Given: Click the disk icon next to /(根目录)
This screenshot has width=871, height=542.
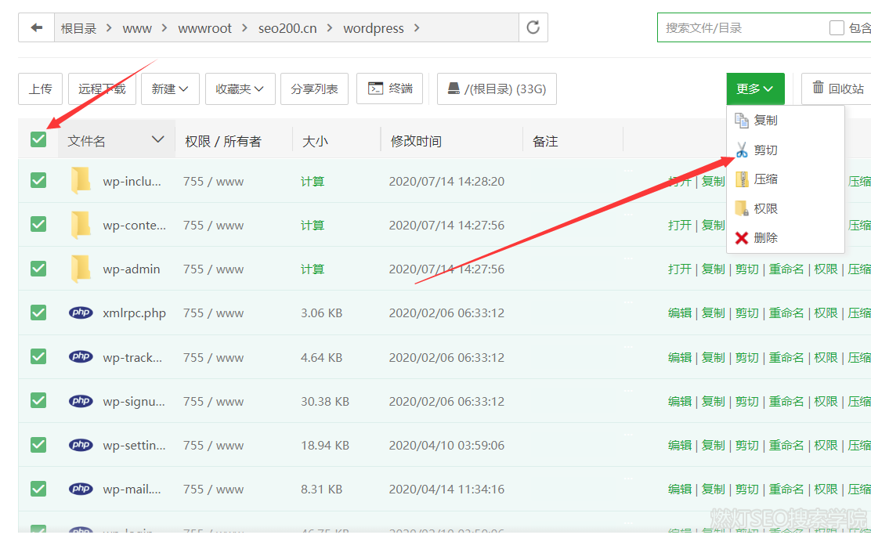Looking at the screenshot, I should [454, 89].
